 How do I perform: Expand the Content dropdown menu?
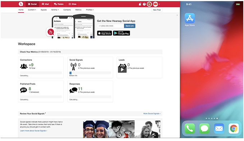coord(32,10)
